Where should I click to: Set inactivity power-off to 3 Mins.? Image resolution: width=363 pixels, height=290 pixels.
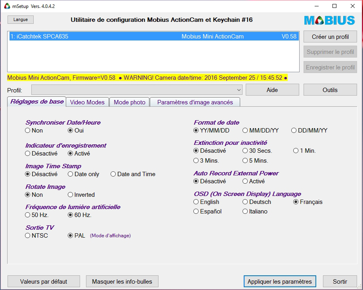click(x=206, y=160)
